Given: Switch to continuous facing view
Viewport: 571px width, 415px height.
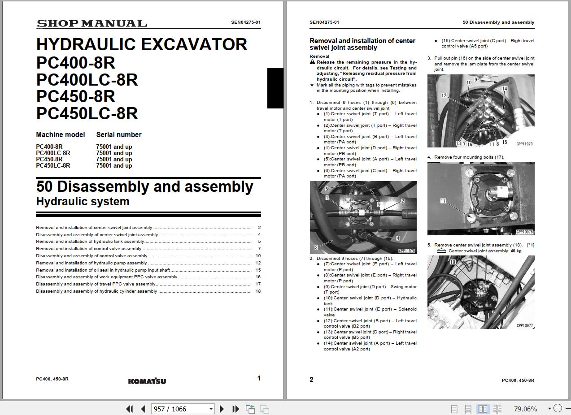Looking at the screenshot, I should (x=497, y=409).
